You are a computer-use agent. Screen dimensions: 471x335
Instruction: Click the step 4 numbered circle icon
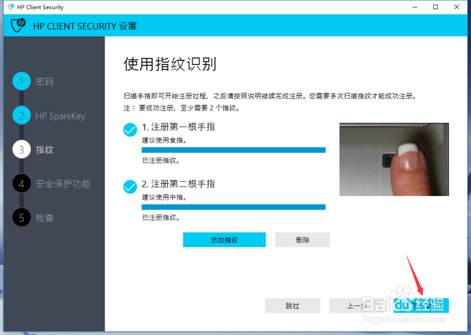pyautogui.click(x=21, y=184)
